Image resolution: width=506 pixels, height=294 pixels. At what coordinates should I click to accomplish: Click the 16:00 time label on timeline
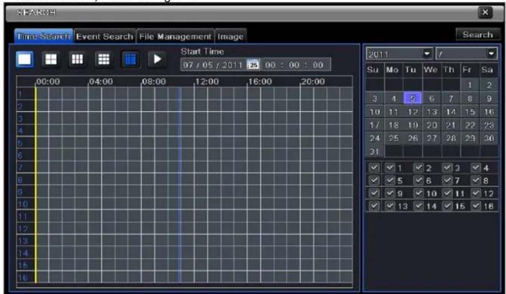tap(260, 82)
